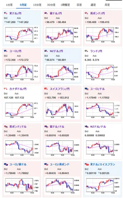Screen dimensions: 123x198
Task: Click the UK flag icon beside 英ポンド/円
Action: click(x=86, y=13)
